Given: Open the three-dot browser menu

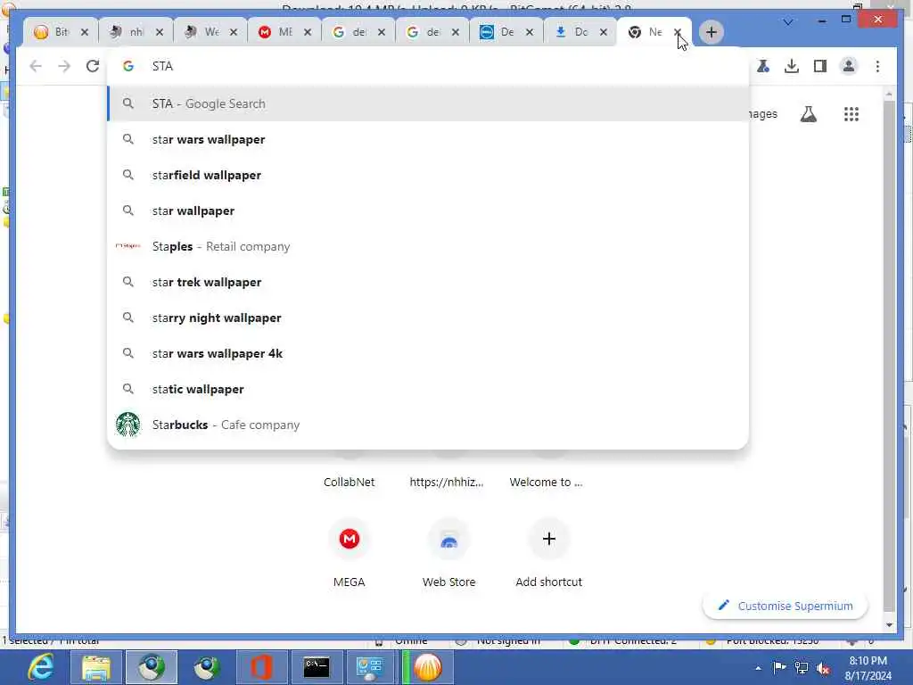Looking at the screenshot, I should [x=877, y=66].
